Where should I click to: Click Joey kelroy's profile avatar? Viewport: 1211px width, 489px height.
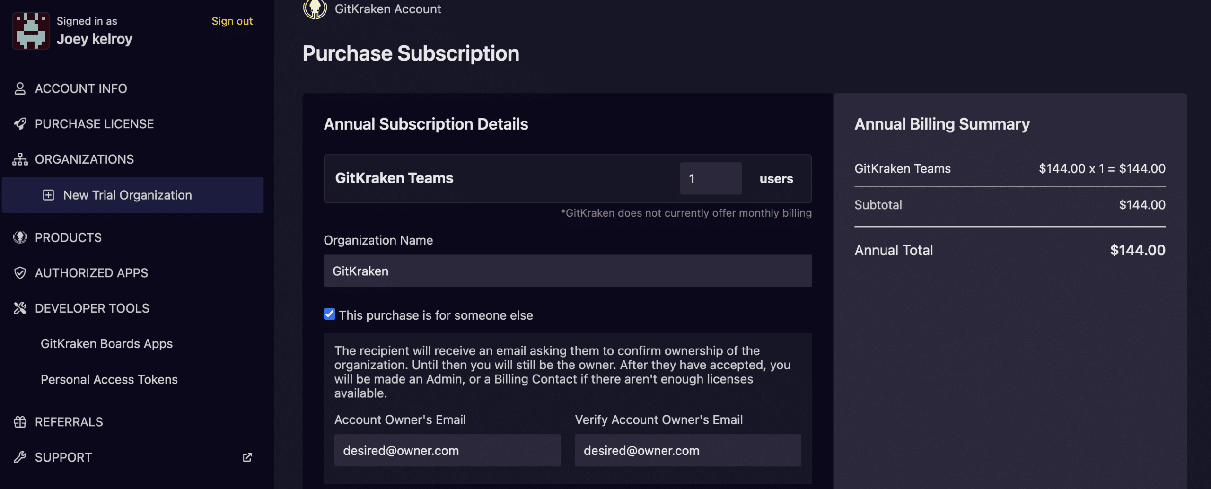click(30, 30)
